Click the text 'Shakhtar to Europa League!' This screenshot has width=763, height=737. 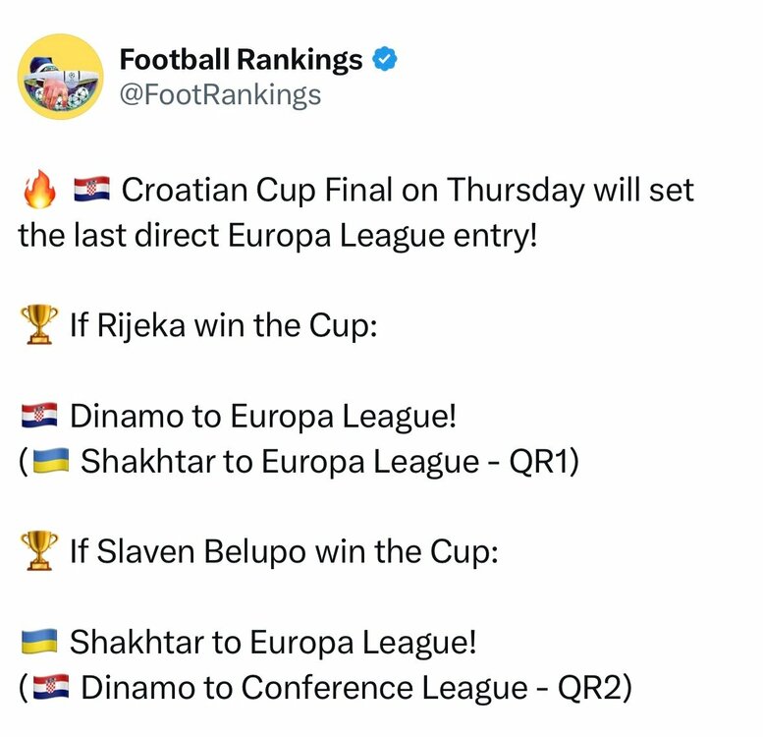click(x=273, y=643)
